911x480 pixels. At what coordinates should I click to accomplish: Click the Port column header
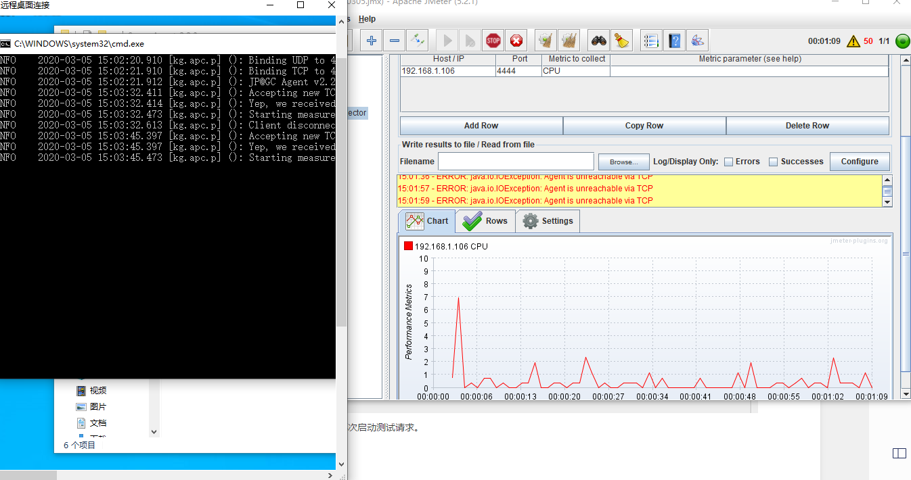519,59
